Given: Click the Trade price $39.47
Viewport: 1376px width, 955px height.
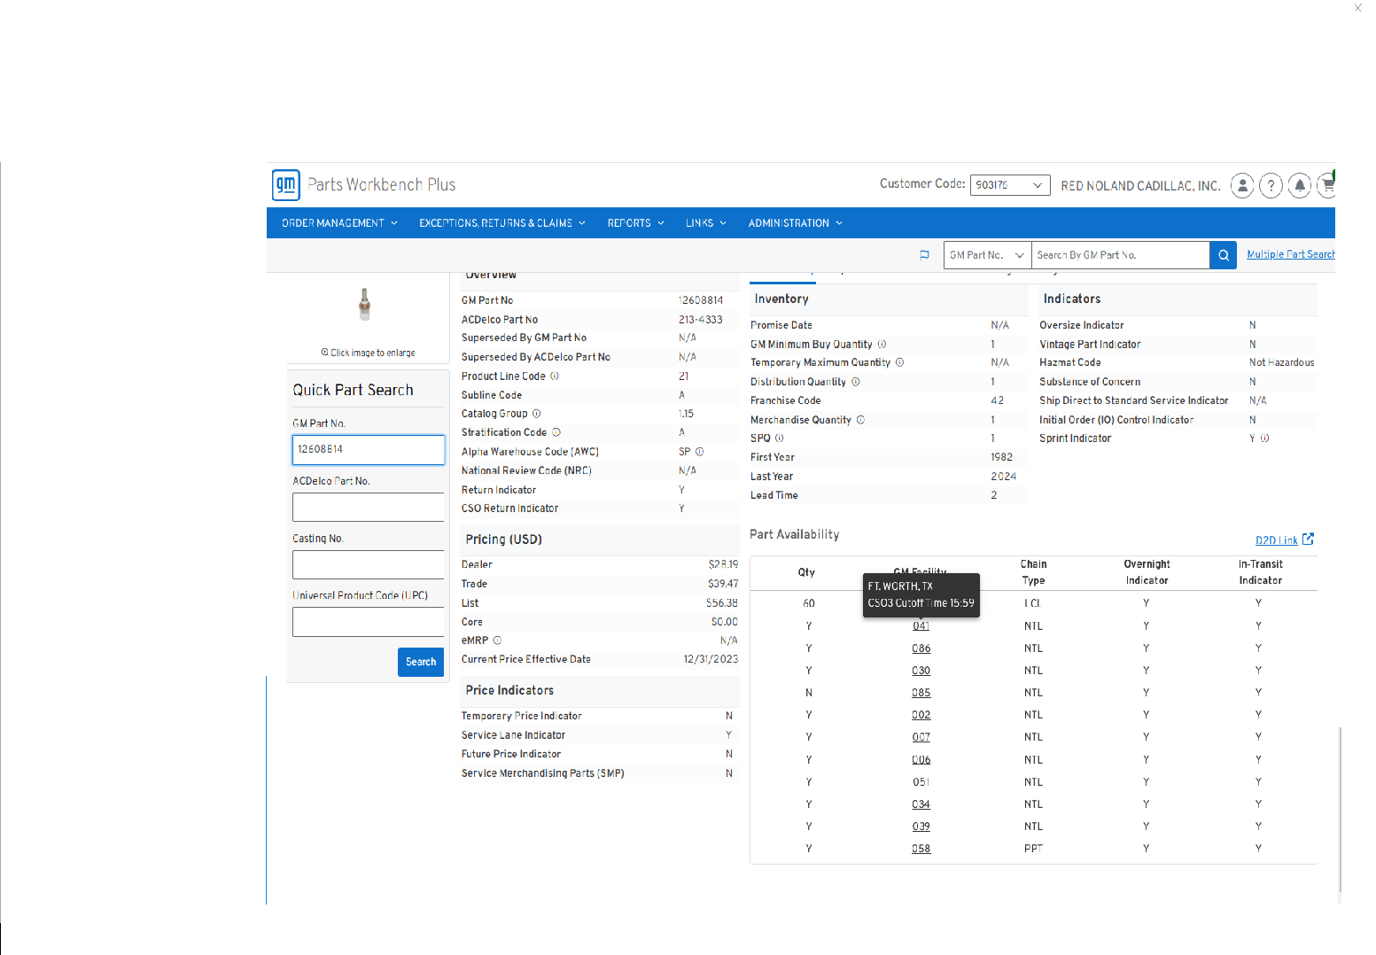Looking at the screenshot, I should (723, 584).
